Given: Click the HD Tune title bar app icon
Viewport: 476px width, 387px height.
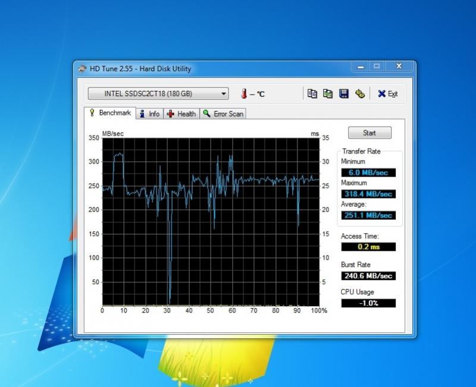Looking at the screenshot, I should 82,69.
